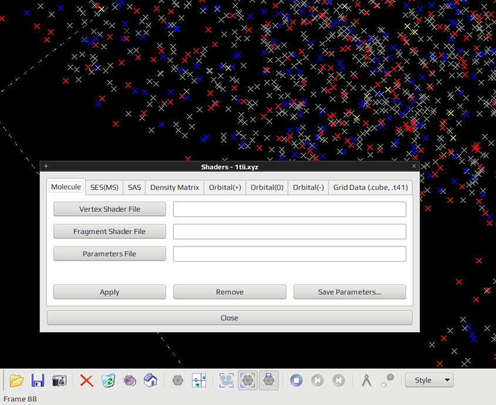496x405 pixels.
Task: Click the ball-and-stick atoms icon
Action: pyautogui.click(x=387, y=380)
